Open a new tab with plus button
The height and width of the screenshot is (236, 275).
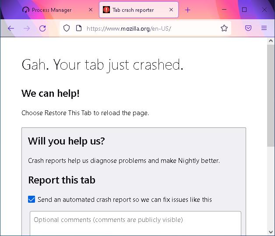187,10
